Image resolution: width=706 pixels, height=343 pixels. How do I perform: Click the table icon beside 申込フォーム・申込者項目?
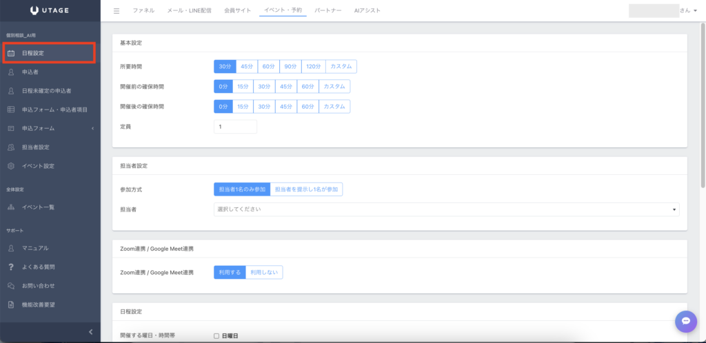click(11, 110)
